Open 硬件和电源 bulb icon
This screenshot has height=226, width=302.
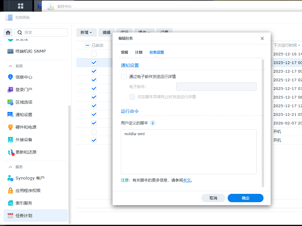10,127
